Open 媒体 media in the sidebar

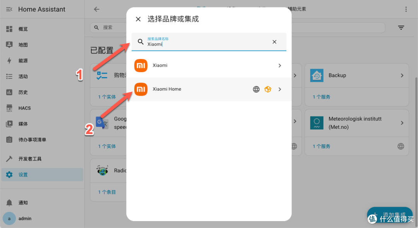pyautogui.click(x=42, y=124)
